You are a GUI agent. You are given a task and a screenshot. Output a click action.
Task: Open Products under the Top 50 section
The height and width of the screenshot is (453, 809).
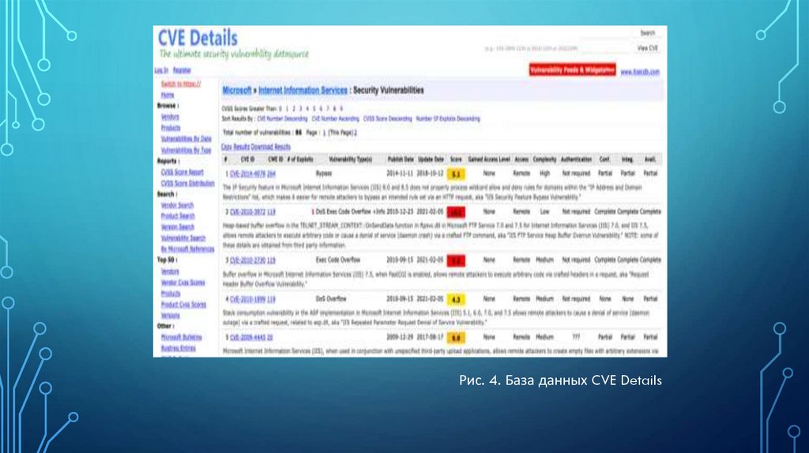pyautogui.click(x=171, y=294)
